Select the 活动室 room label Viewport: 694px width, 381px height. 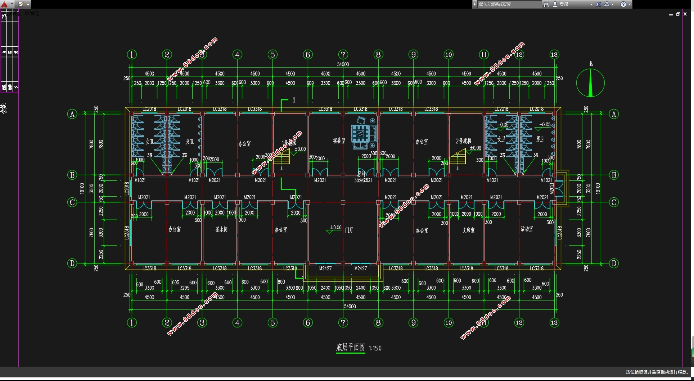pyautogui.click(x=527, y=229)
